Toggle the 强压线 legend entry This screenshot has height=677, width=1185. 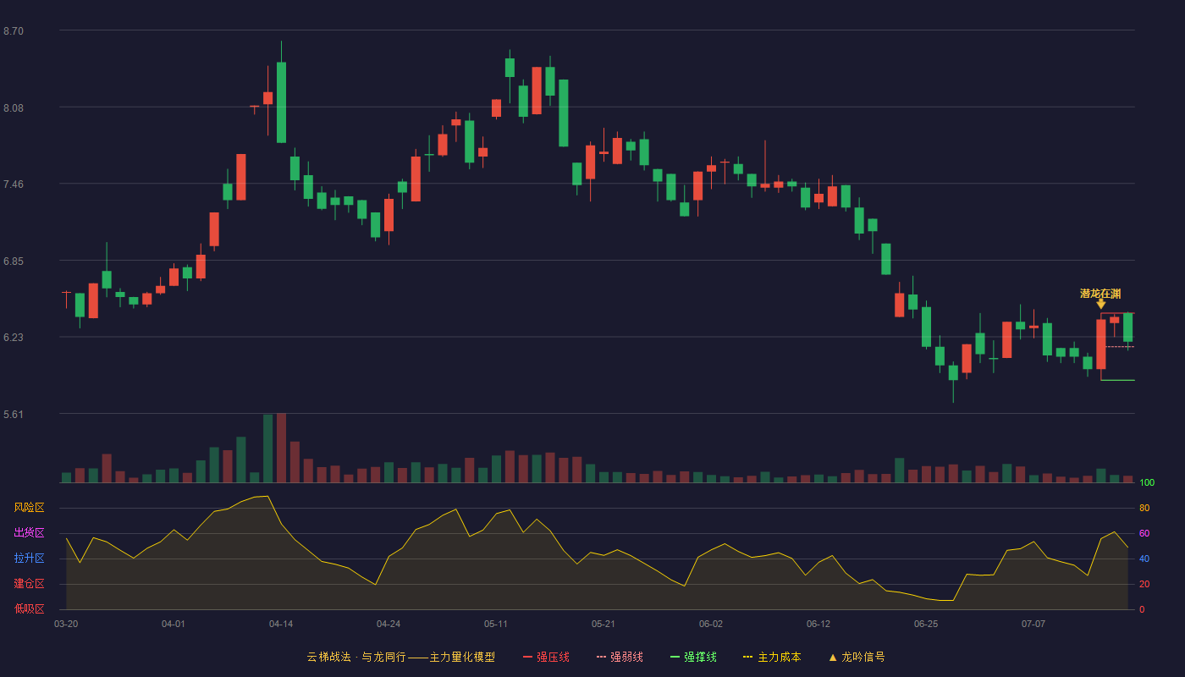546,657
